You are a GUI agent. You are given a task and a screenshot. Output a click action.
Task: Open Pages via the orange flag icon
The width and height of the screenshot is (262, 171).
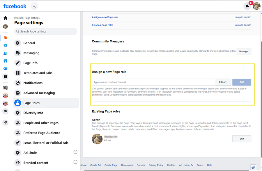click(5, 38)
